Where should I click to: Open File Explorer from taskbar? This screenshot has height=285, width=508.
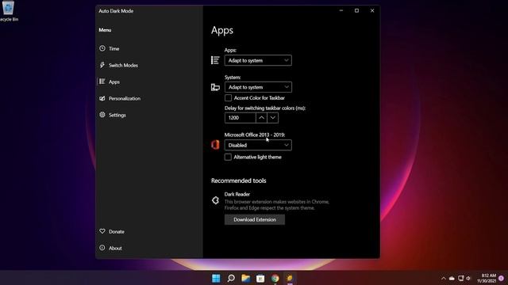tap(246, 278)
